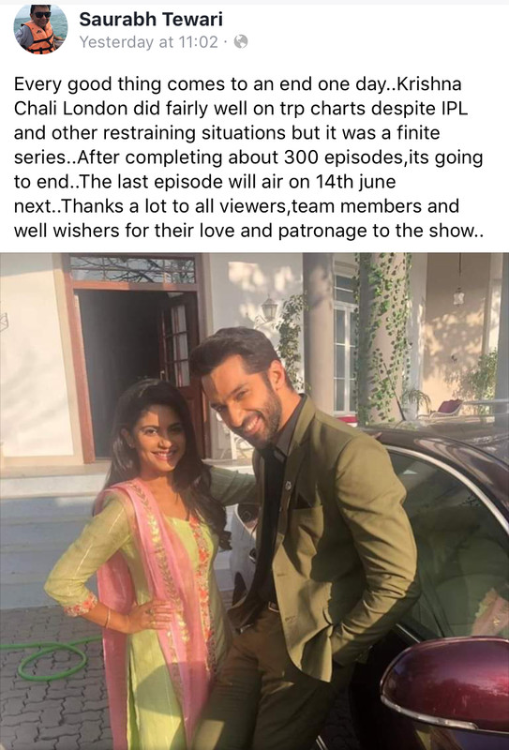The height and width of the screenshot is (750, 509).
Task: Open Saurabh Tewari's profile picture
Action: point(40,30)
